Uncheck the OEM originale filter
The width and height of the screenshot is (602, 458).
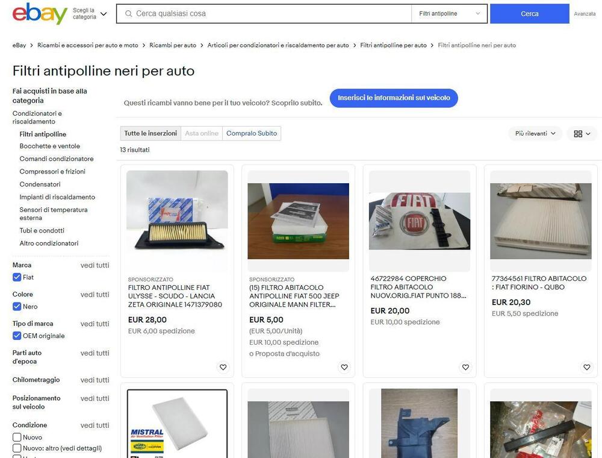[17, 336]
